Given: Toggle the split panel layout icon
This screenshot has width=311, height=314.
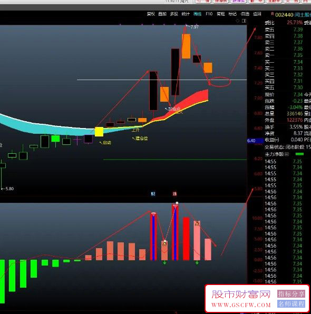Looking at the screenshot, I should click(244, 21).
